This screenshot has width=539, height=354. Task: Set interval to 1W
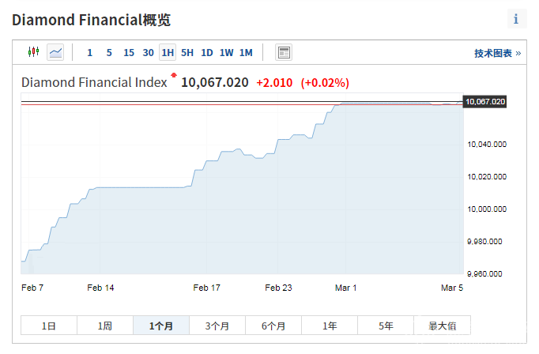(227, 53)
